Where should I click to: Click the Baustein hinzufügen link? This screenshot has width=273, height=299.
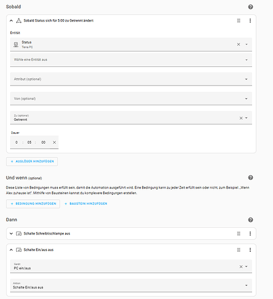(x=86, y=204)
